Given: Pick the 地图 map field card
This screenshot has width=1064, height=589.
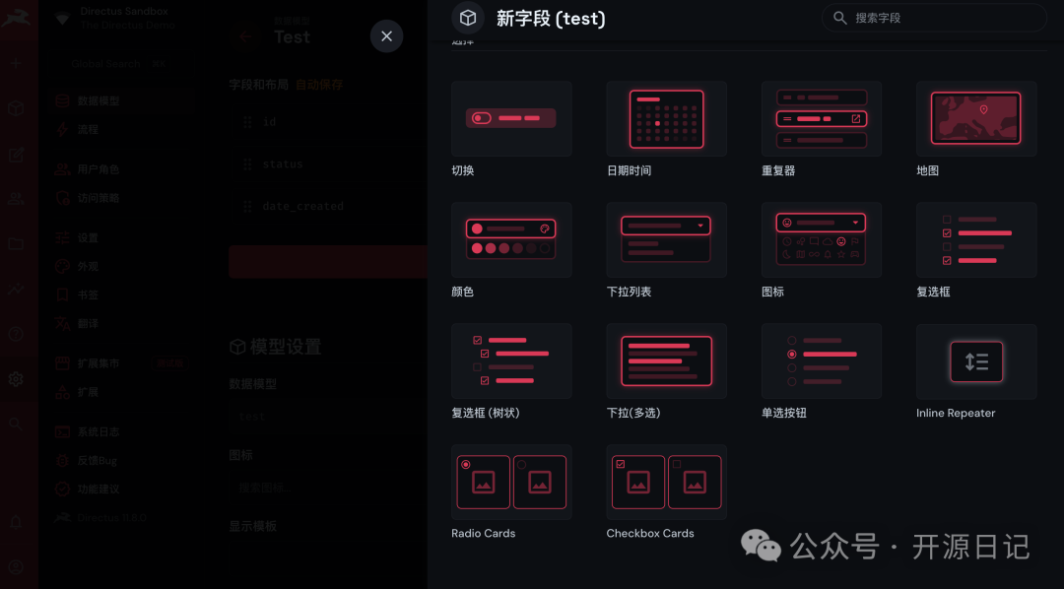Looking at the screenshot, I should point(975,119).
